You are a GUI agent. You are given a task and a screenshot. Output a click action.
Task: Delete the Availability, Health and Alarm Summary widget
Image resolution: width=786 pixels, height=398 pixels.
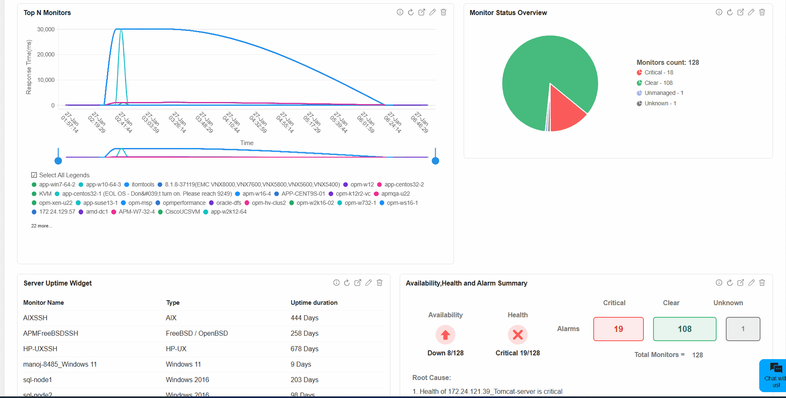pyautogui.click(x=762, y=283)
